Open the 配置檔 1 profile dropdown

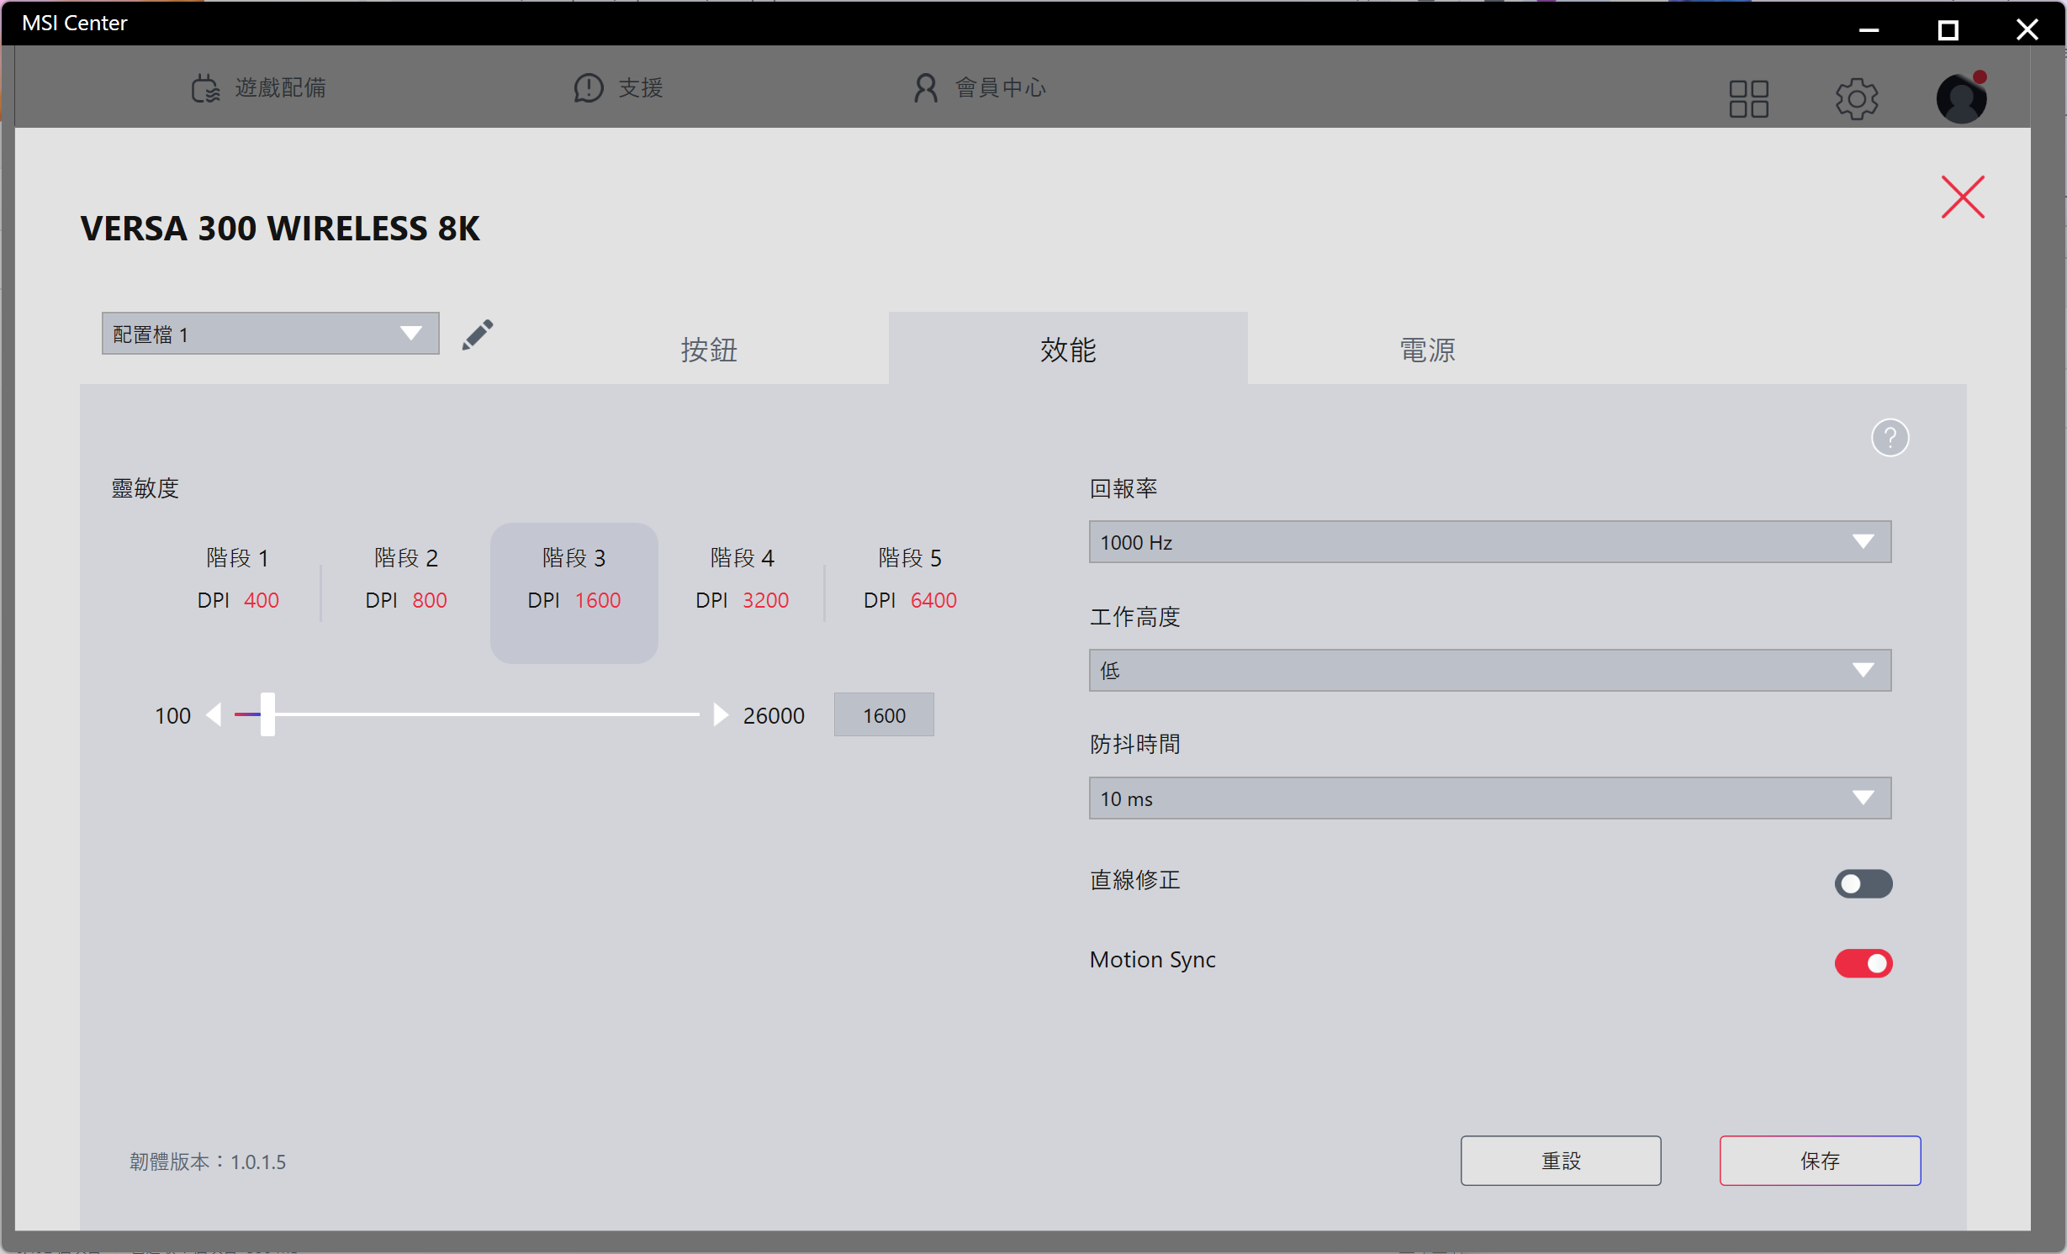270,334
